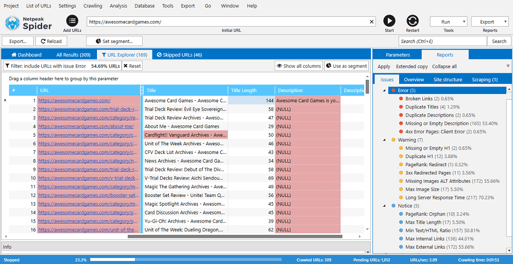Reset the current filter

tap(132, 66)
